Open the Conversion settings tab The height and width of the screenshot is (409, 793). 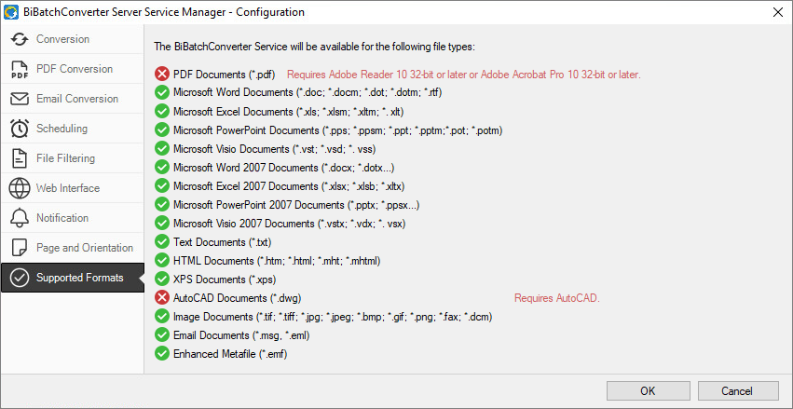click(x=73, y=39)
